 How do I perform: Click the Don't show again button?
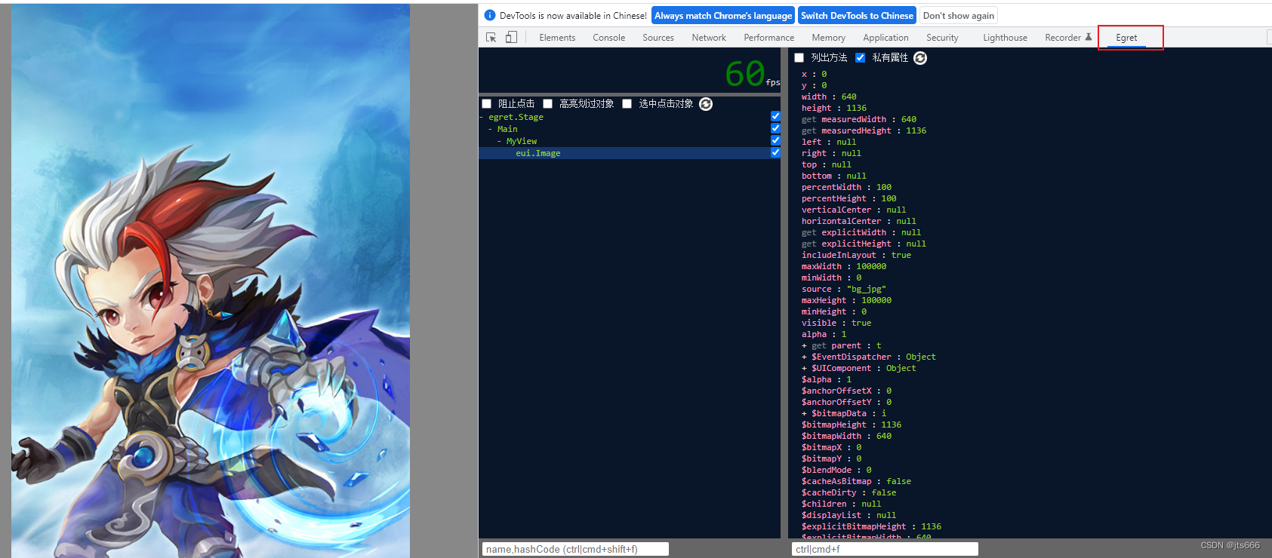958,15
